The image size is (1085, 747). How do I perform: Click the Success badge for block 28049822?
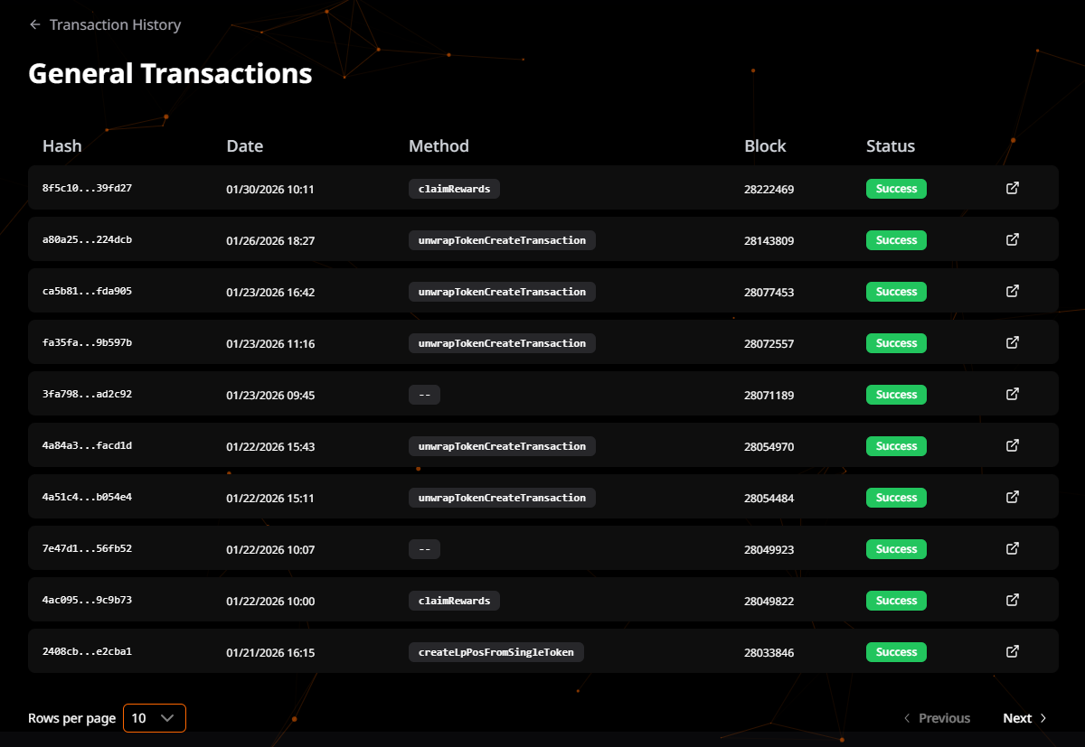tap(896, 601)
